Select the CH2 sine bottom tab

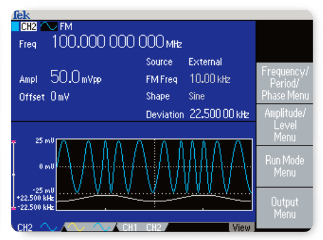(37, 227)
